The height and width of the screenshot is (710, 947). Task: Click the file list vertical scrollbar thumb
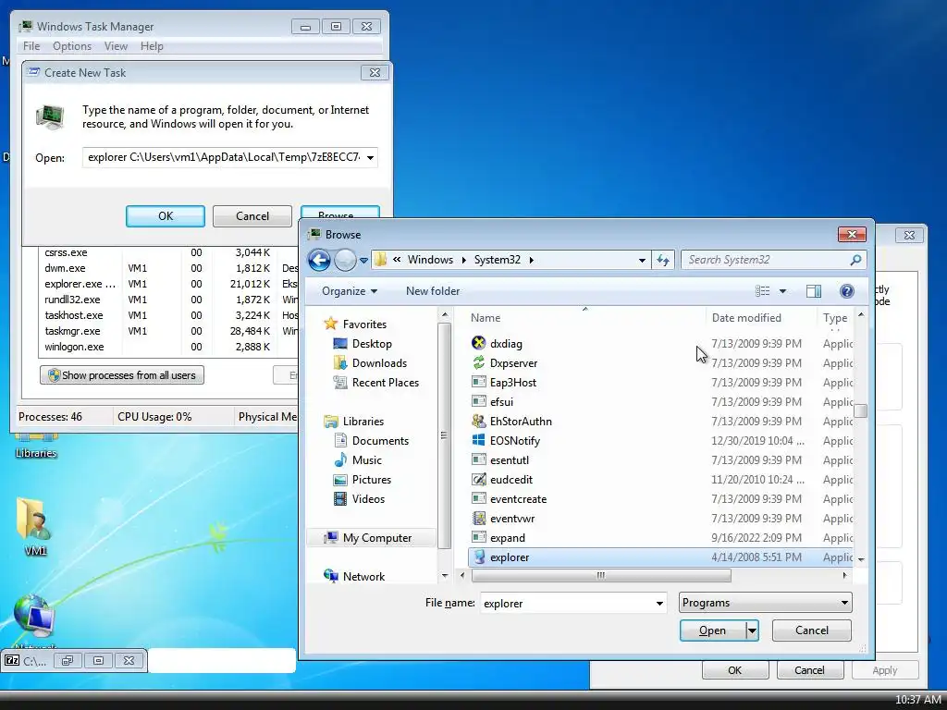click(x=861, y=410)
